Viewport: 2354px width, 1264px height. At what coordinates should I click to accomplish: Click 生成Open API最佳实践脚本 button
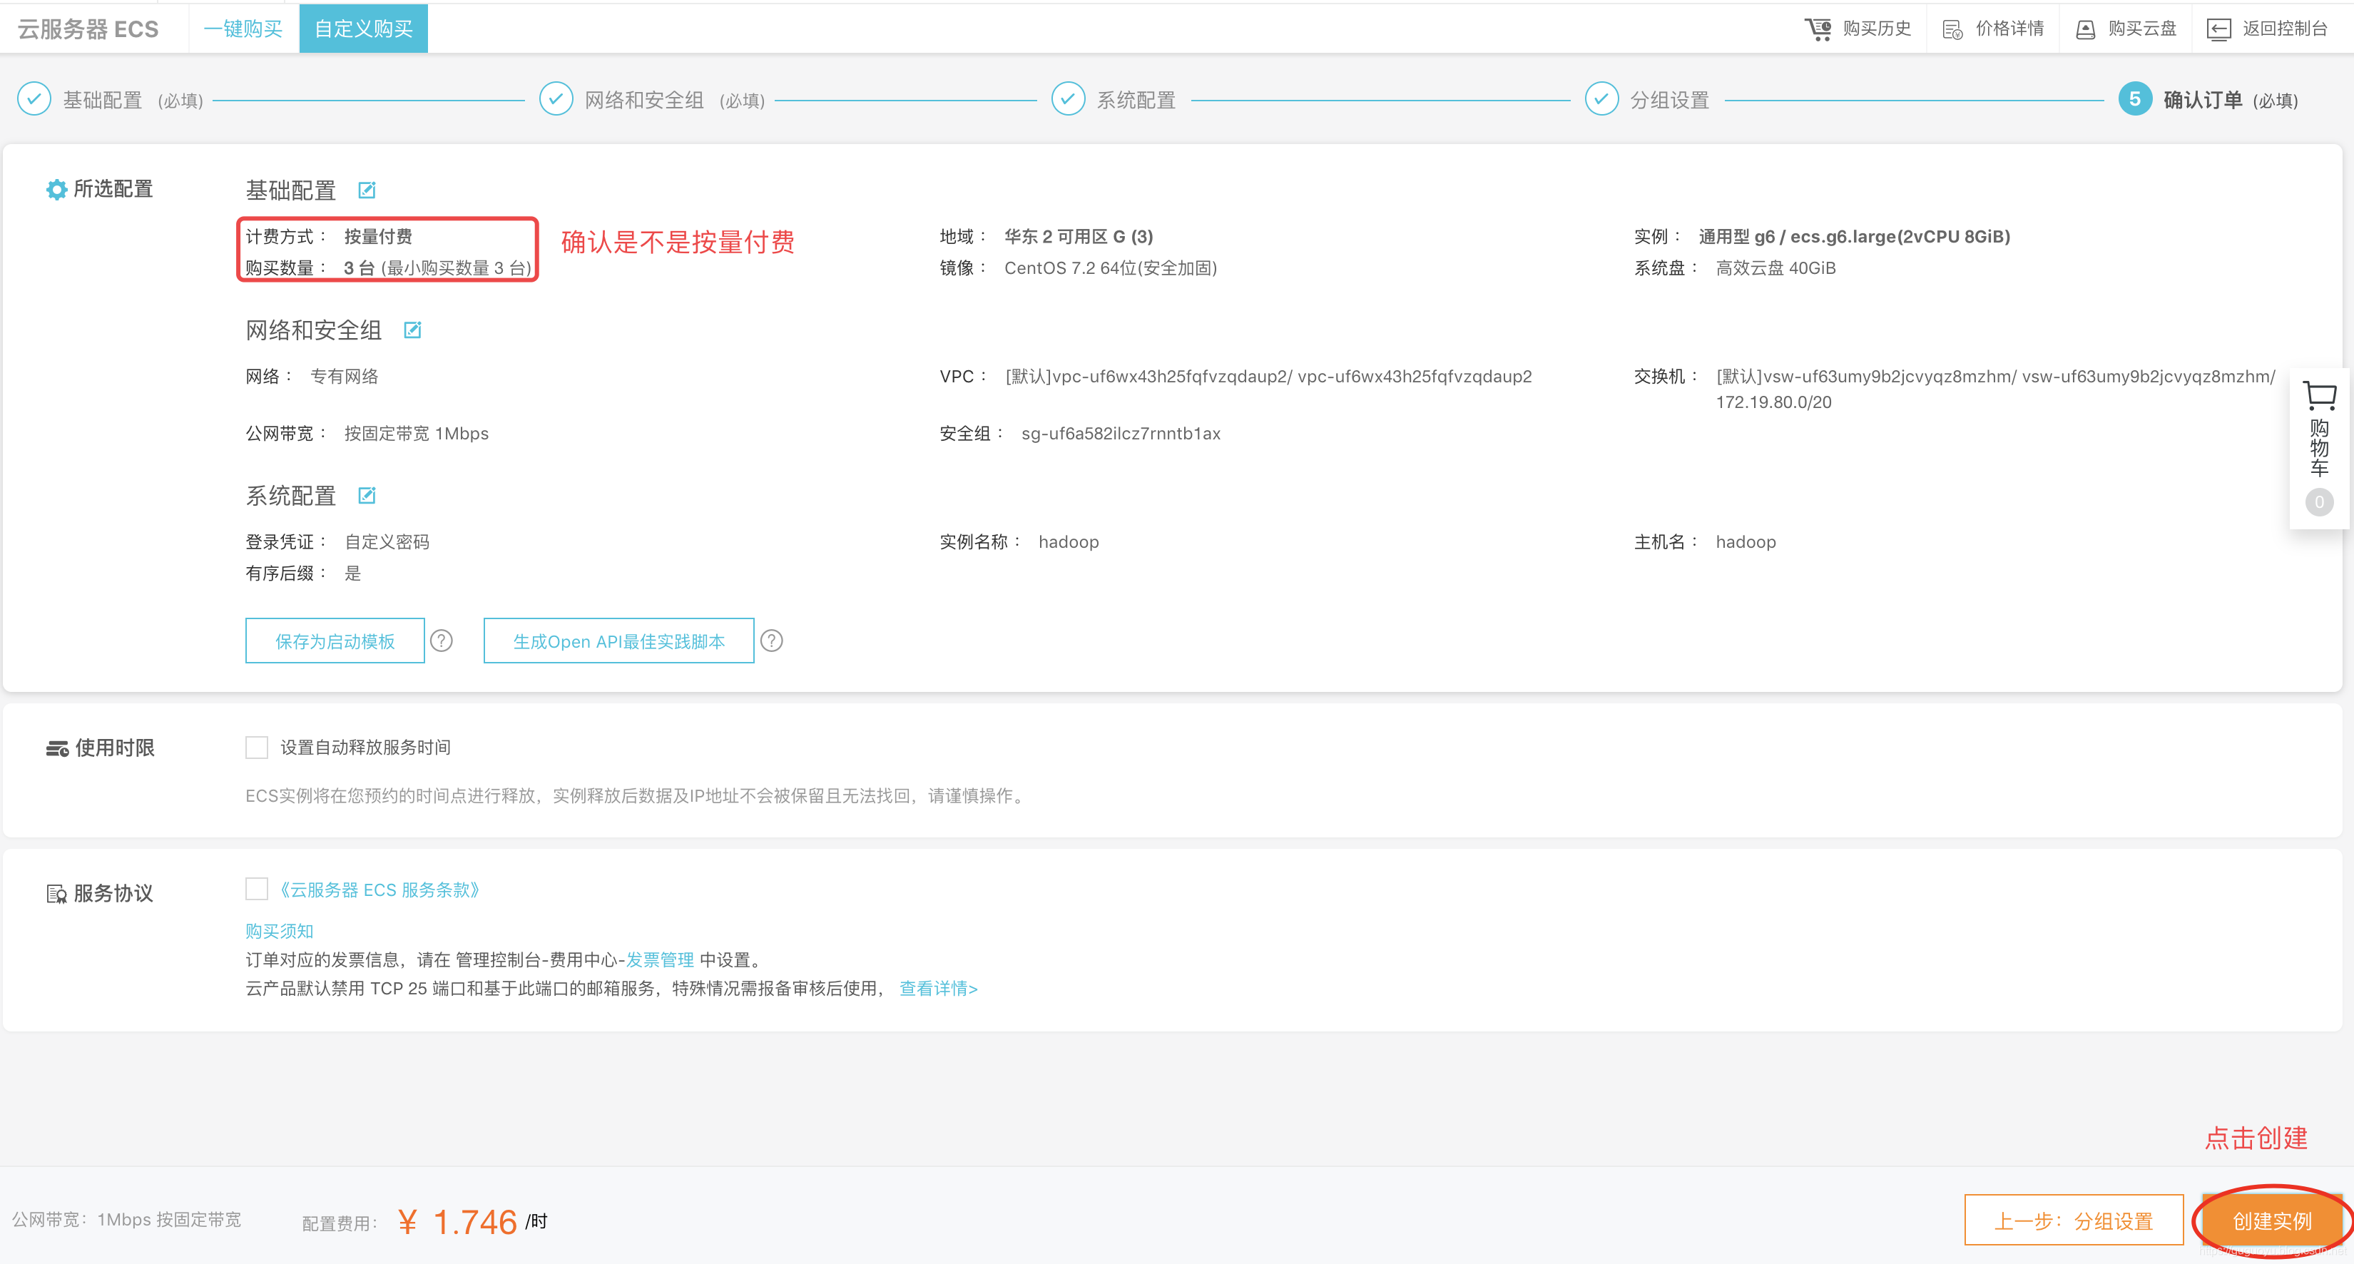(x=618, y=641)
